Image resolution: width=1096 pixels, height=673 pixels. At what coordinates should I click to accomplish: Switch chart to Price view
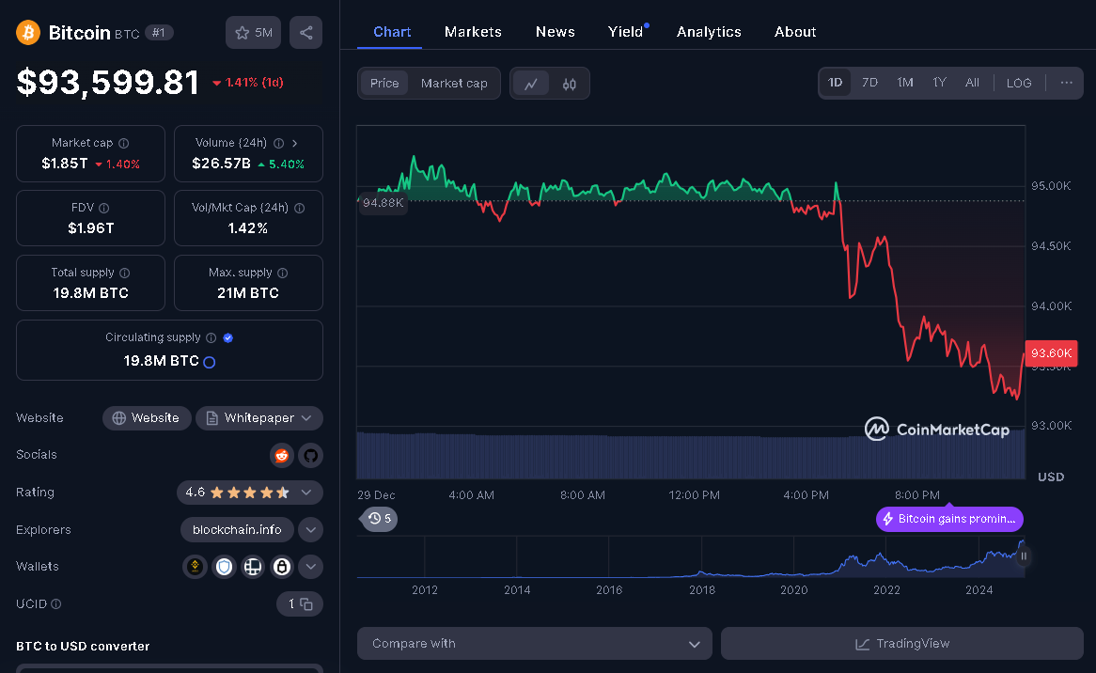click(x=384, y=83)
